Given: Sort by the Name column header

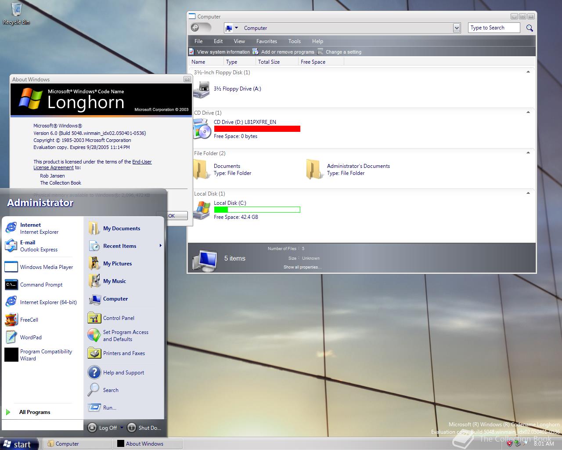Looking at the screenshot, I should pos(206,62).
